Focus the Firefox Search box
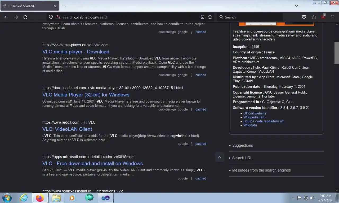The image size is (339, 203). pyautogui.click(x=249, y=17)
